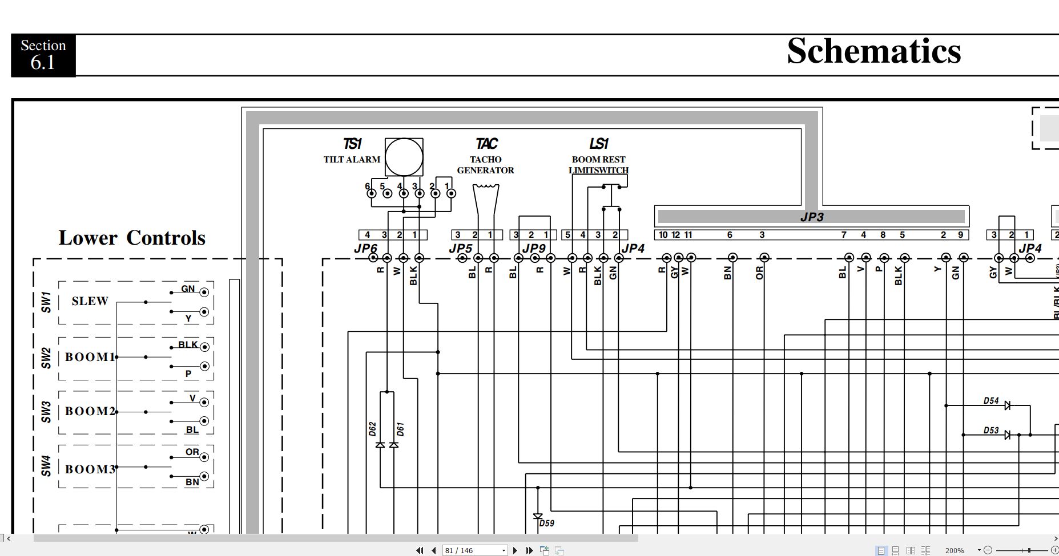Open the zoom level dropdown arrow

[x=979, y=550]
